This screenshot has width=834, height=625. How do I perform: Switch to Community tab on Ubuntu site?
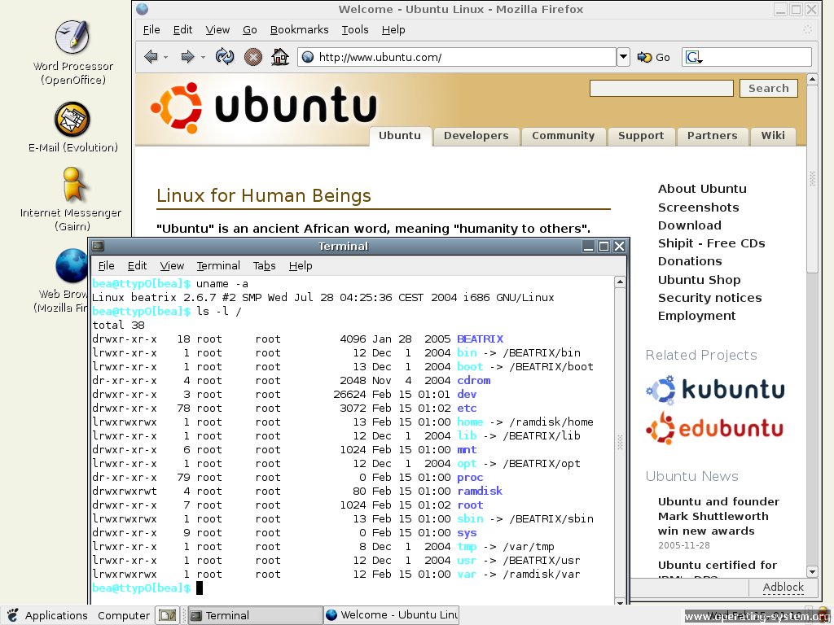tap(564, 136)
